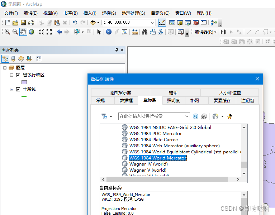
Task: Click the 省级行政区 purple symbol swatch
Action: tap(24, 82)
